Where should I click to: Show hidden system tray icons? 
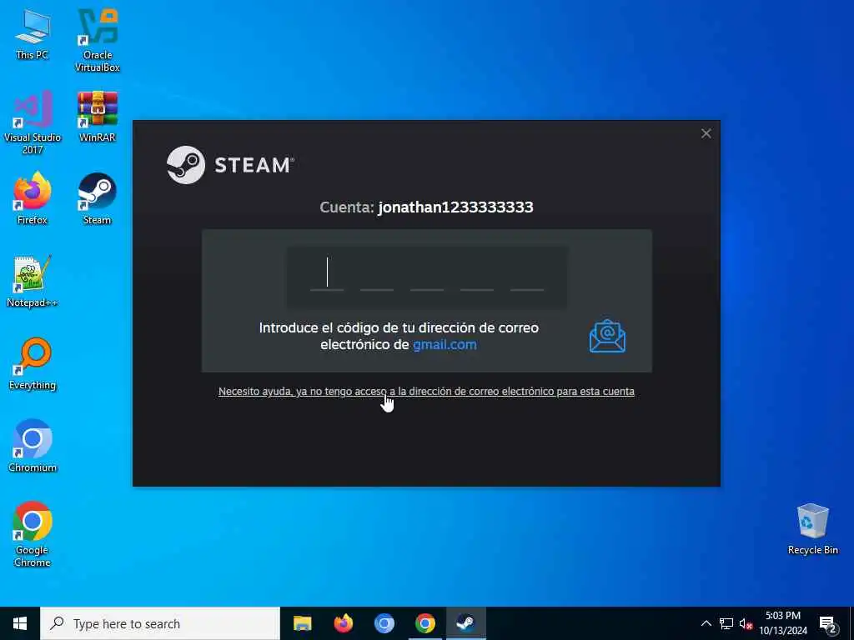pos(706,623)
